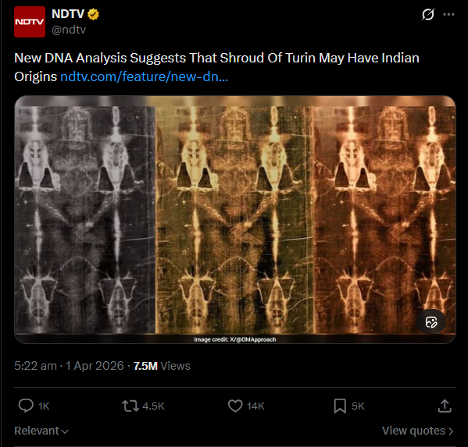View the 7.5M Views analytics
This screenshot has width=468, height=447.
(x=162, y=366)
